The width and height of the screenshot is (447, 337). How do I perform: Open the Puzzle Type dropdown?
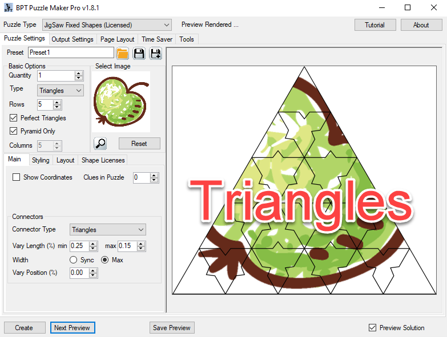point(107,25)
